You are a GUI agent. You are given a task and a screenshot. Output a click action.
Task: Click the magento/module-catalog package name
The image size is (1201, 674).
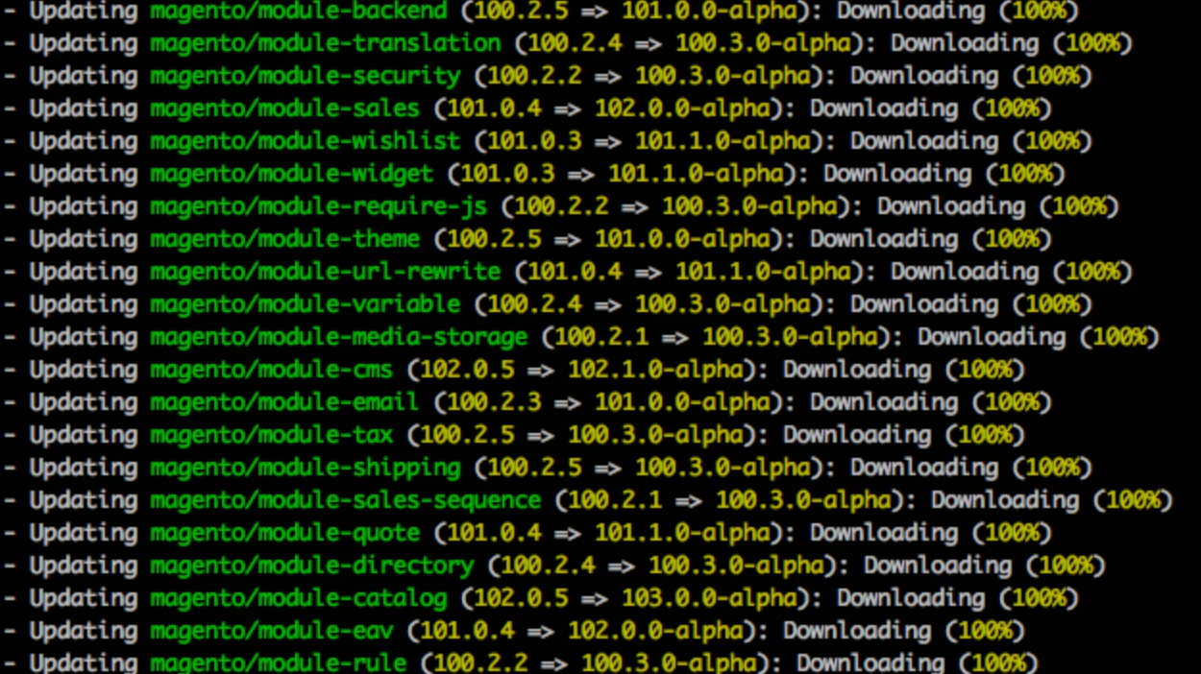coord(299,599)
